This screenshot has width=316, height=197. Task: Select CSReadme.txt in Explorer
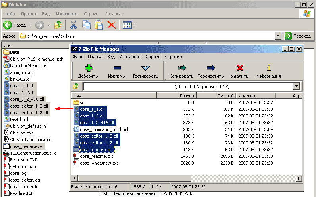pyautogui.click(x=21, y=167)
